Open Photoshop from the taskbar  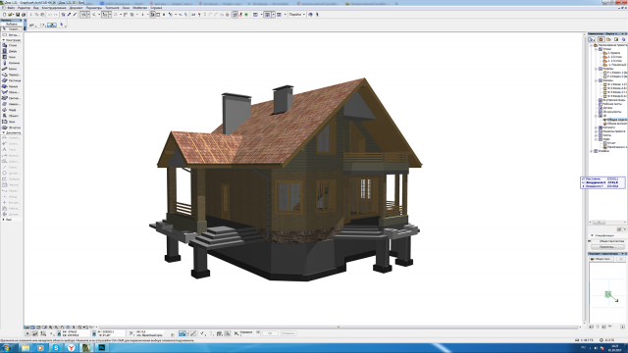(x=102, y=348)
